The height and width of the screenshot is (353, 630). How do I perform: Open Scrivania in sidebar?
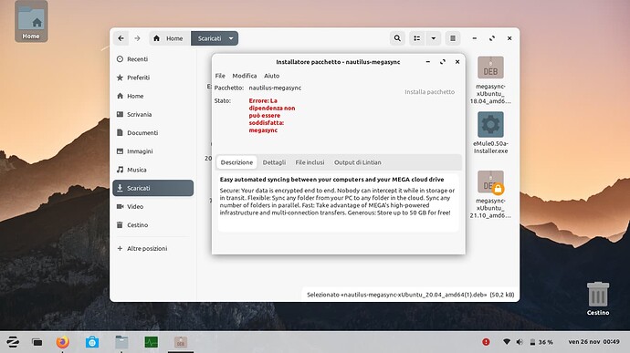click(x=153, y=114)
